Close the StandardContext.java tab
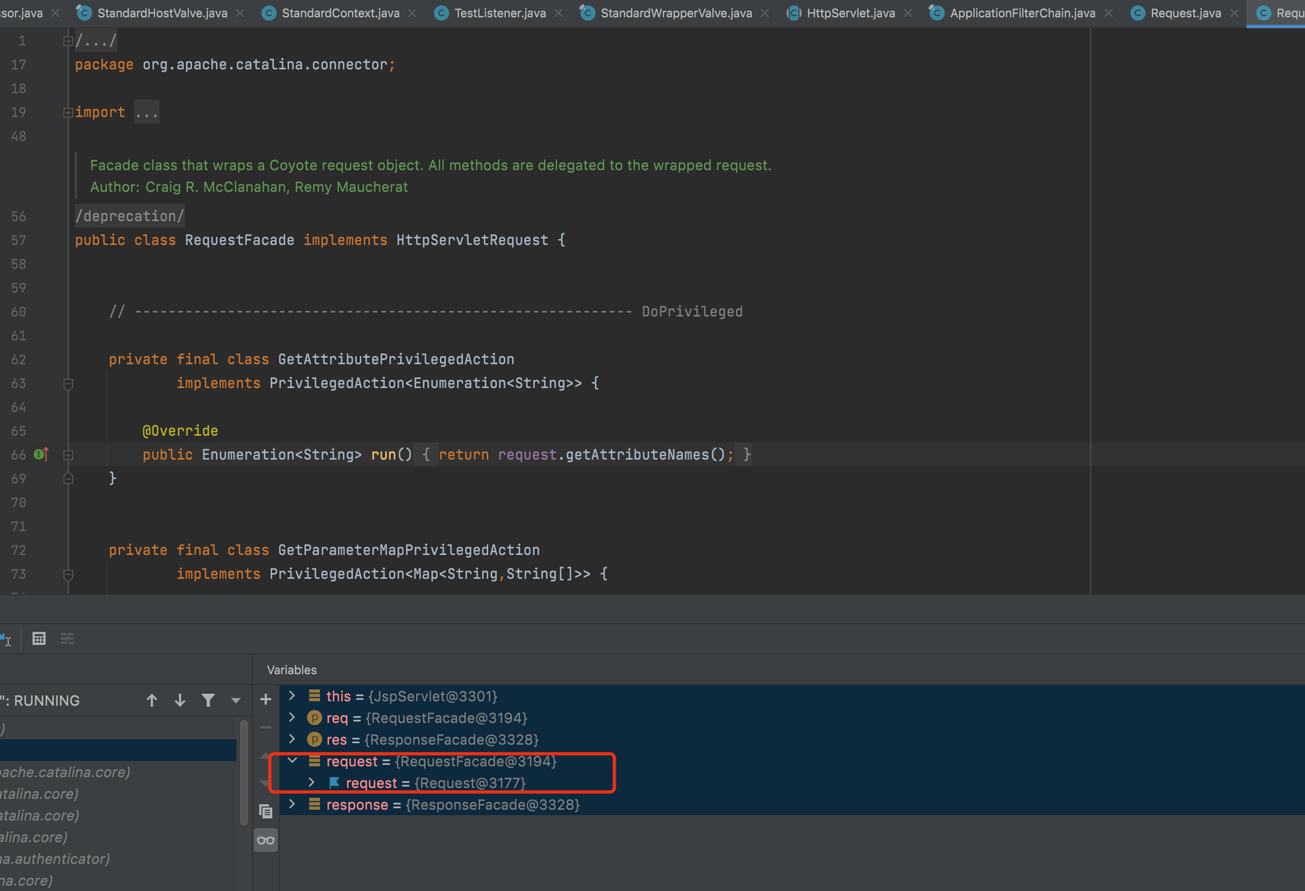The height and width of the screenshot is (891, 1305). (412, 13)
